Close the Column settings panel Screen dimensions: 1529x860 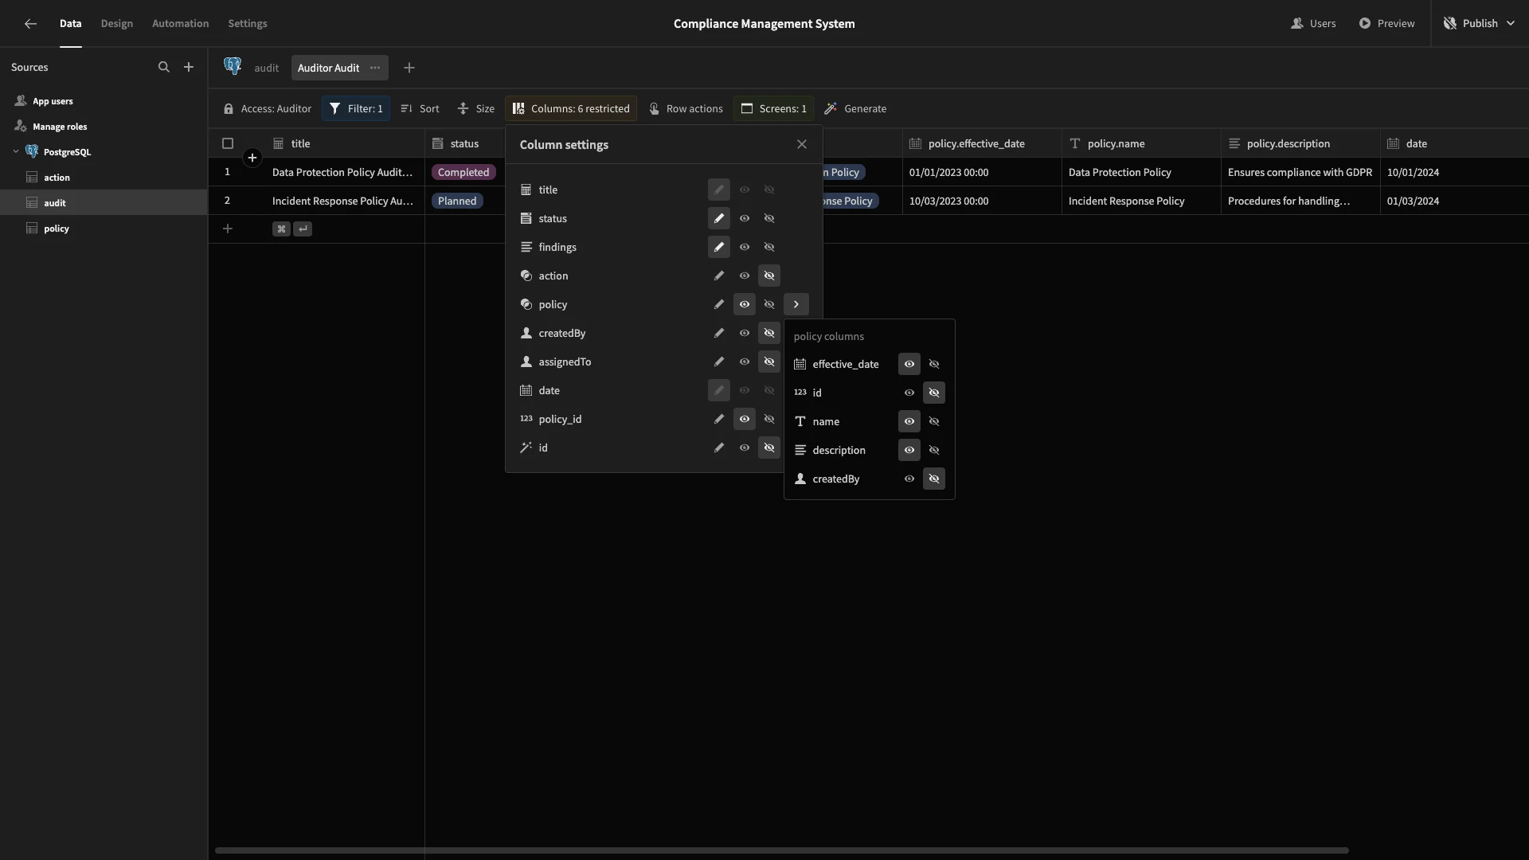click(802, 145)
